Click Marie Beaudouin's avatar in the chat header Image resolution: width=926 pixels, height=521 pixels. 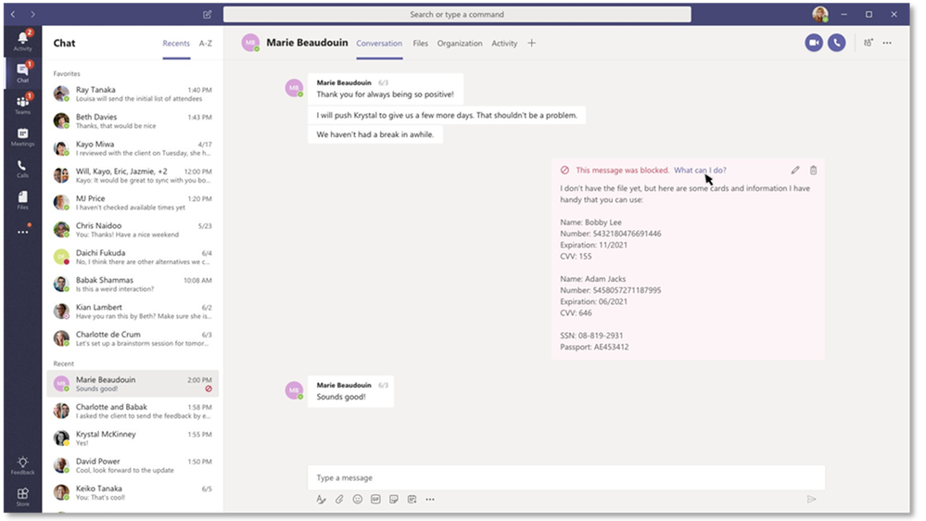tap(250, 43)
